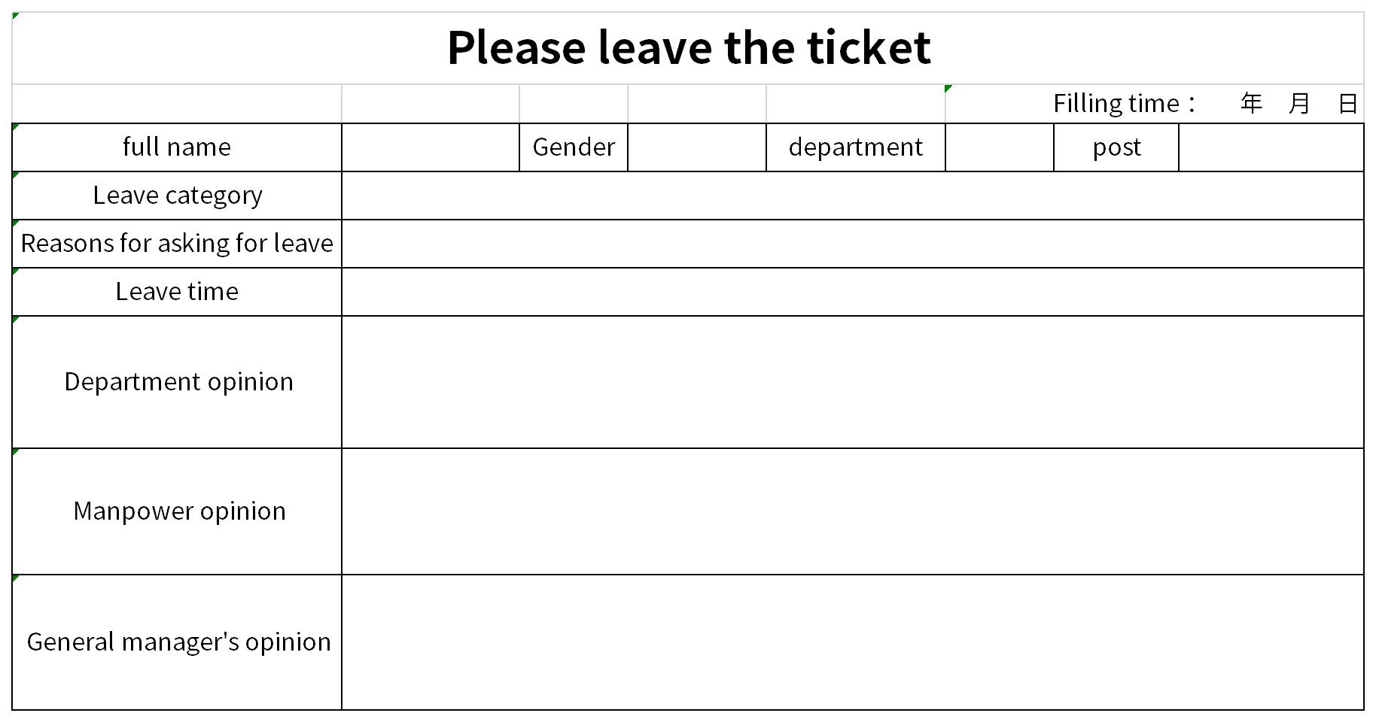This screenshot has height=722, width=1376.
Task: Click the 'Filling time' date cell
Action: pos(1155,104)
